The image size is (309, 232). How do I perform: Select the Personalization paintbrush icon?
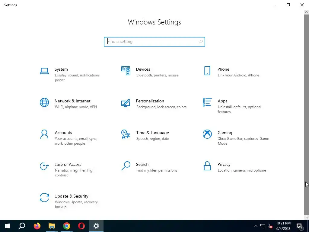tap(126, 103)
